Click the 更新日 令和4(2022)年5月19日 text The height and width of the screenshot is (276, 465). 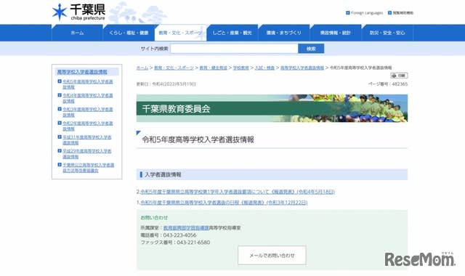[166, 84]
